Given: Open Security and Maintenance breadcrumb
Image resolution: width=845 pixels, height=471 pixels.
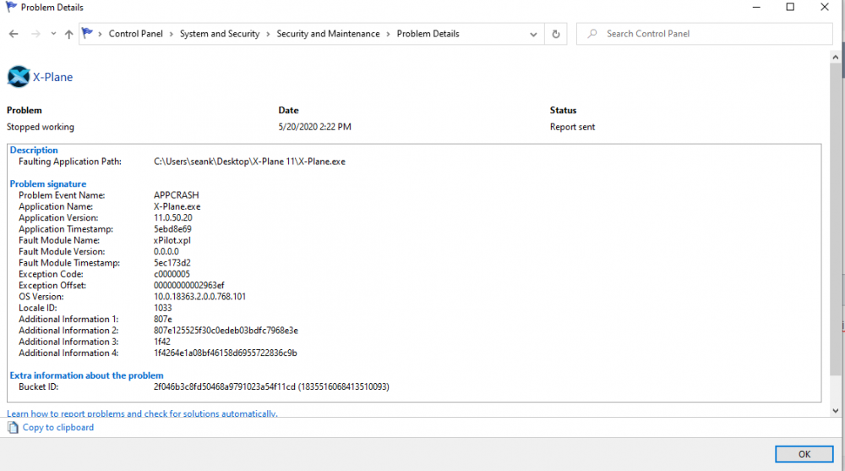Looking at the screenshot, I should [328, 34].
